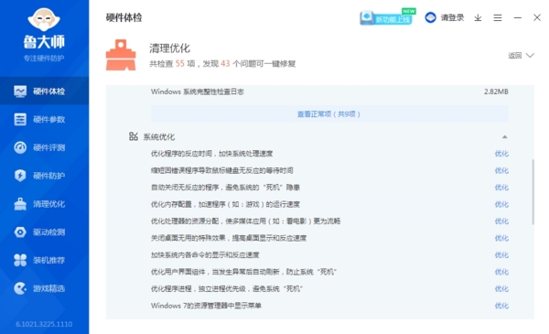
Task: Click 优化 for 优化处理器的资源分配 row
Action: point(501,221)
